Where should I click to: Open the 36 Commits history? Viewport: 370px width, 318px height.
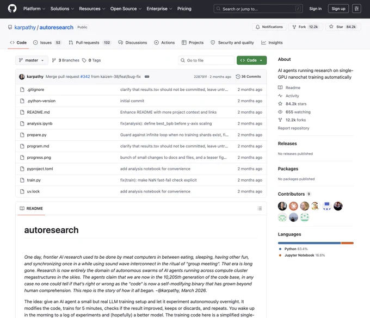point(248,77)
